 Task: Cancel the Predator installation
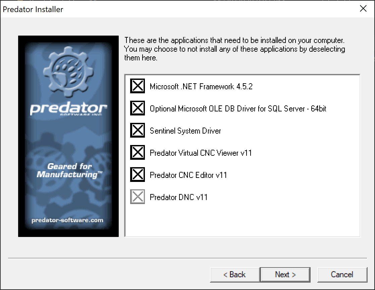click(342, 275)
